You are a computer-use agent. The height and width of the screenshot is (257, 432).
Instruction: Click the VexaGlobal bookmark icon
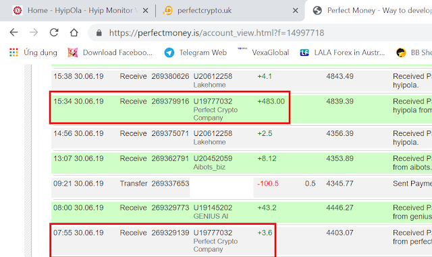point(242,49)
